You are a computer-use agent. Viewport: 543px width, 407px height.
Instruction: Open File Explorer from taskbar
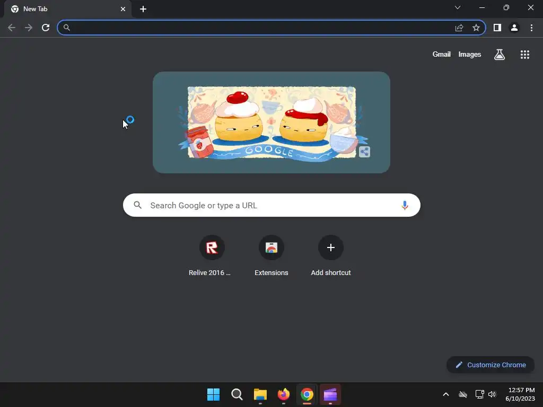click(x=260, y=394)
